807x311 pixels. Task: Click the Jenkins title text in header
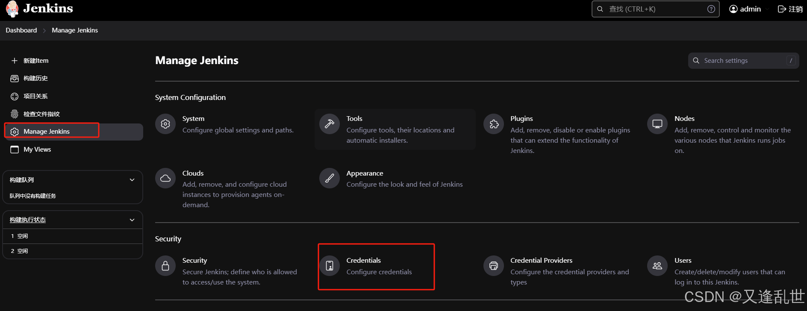click(x=48, y=9)
